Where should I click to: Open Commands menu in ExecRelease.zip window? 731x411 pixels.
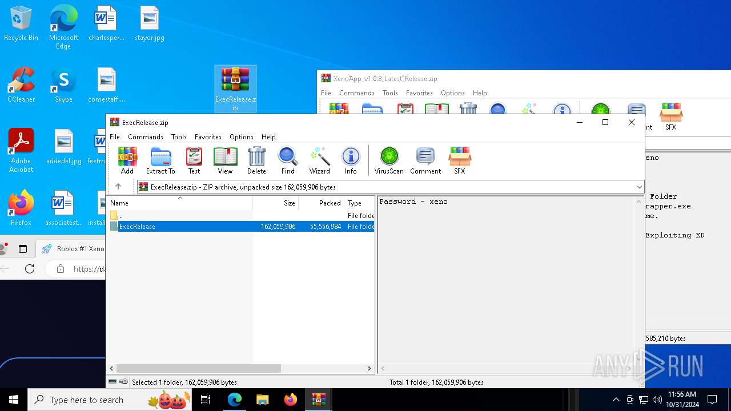pyautogui.click(x=146, y=137)
